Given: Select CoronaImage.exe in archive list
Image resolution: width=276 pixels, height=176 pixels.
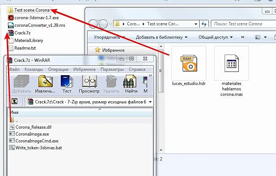Looking at the screenshot, I should [29, 134].
